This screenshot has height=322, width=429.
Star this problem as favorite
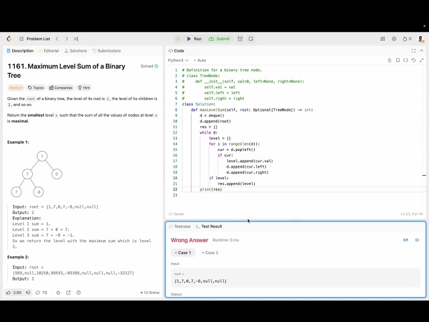[x=58, y=292]
